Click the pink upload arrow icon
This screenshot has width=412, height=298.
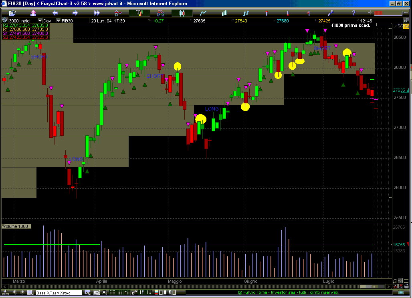[33, 13]
